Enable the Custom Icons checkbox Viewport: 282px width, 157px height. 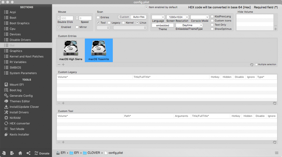[212, 21]
